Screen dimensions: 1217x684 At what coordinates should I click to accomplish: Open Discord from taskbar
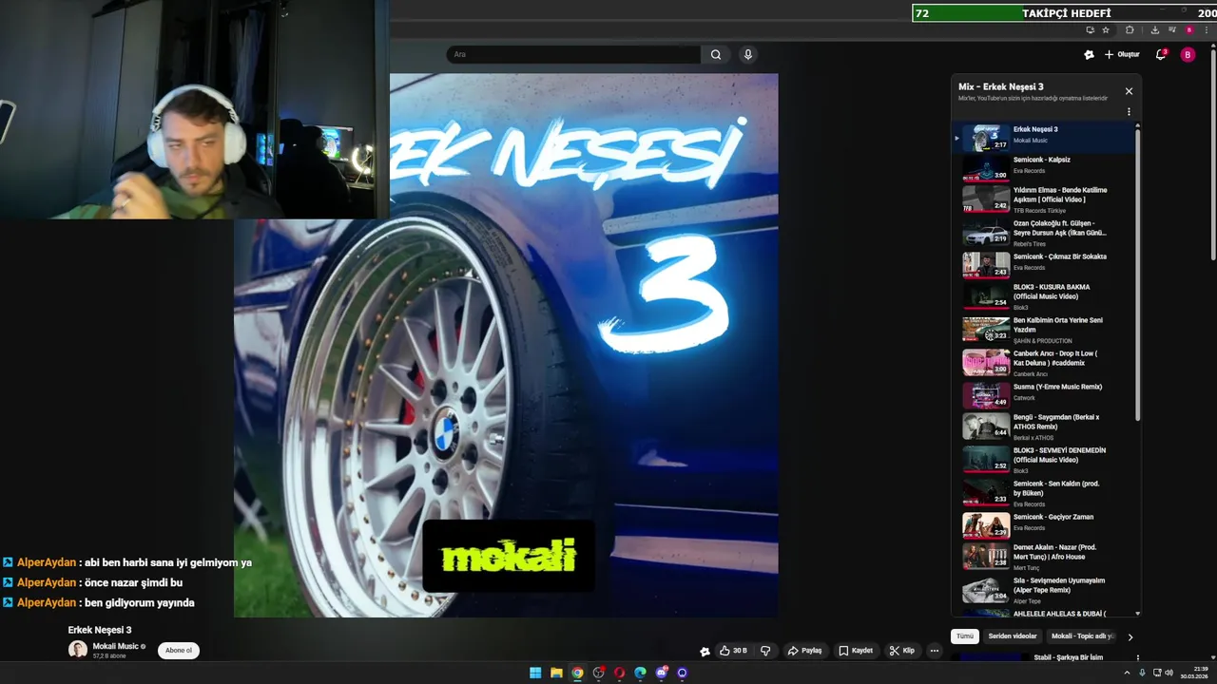pos(662,673)
